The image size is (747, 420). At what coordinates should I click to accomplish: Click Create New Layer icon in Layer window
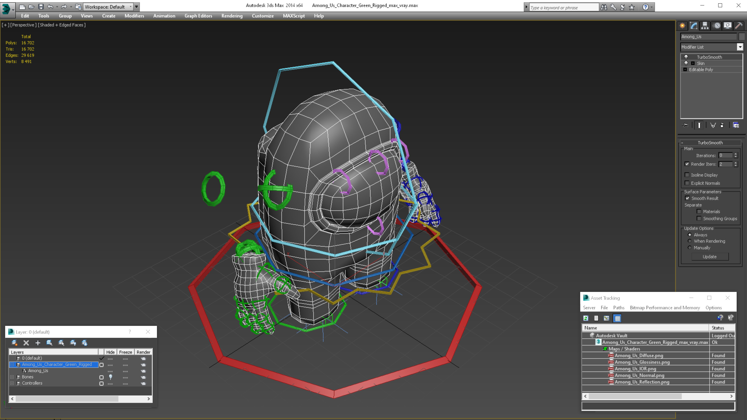pyautogui.click(x=14, y=343)
